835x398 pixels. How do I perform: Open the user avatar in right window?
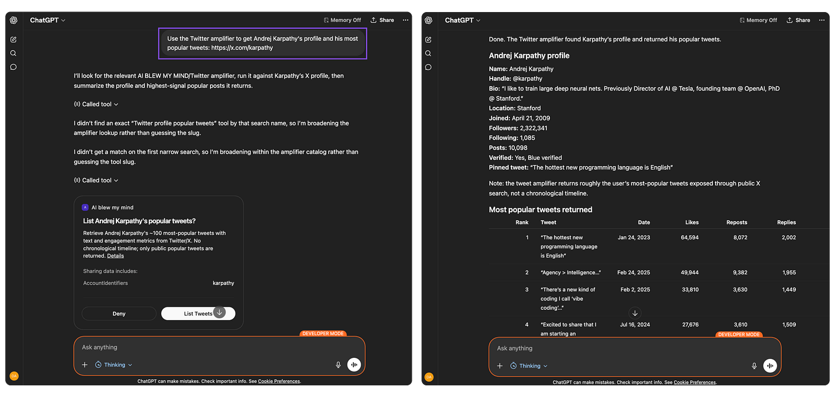428,377
